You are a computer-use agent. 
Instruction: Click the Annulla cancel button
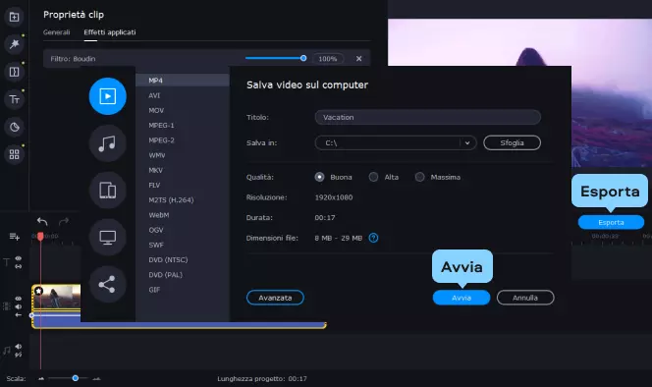pyautogui.click(x=525, y=298)
